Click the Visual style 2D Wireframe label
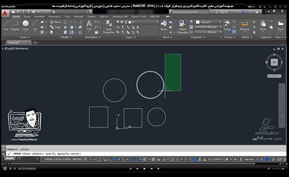This screenshot has width=289, height=177. point(20,49)
